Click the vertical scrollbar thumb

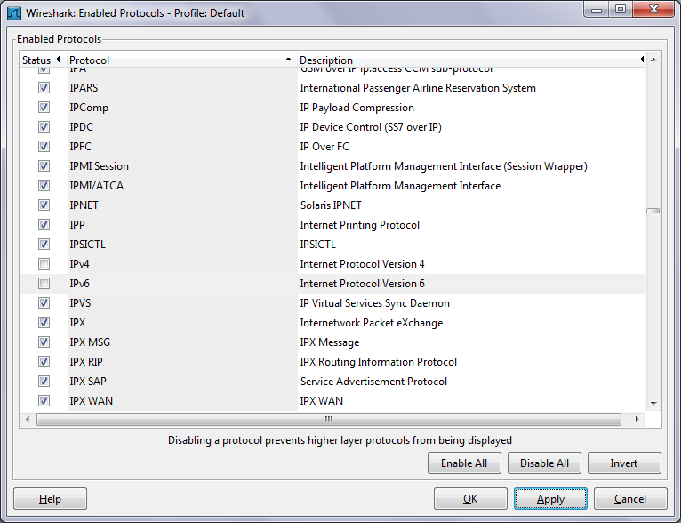point(653,211)
